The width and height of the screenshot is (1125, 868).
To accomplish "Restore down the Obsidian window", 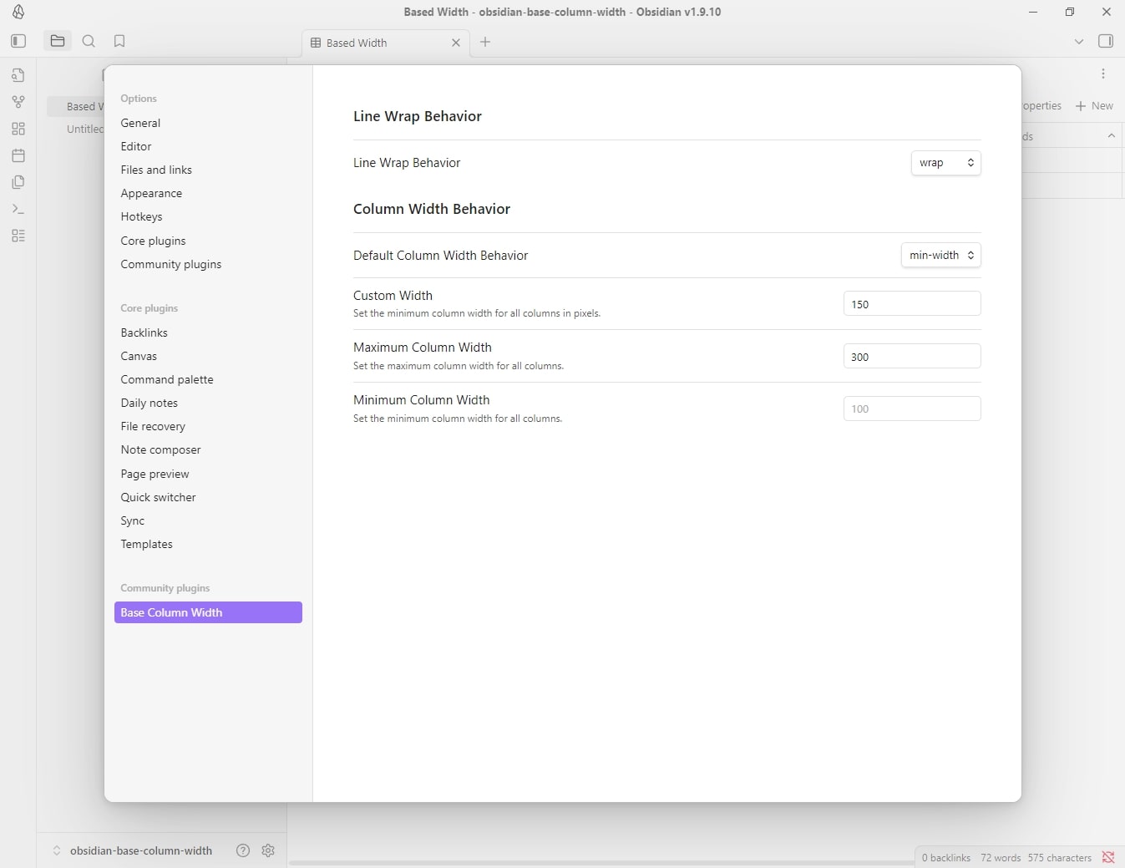I will [1070, 12].
